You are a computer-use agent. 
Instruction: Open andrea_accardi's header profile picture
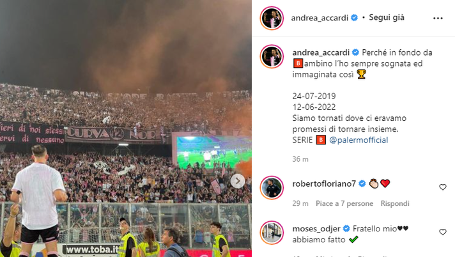tap(272, 18)
